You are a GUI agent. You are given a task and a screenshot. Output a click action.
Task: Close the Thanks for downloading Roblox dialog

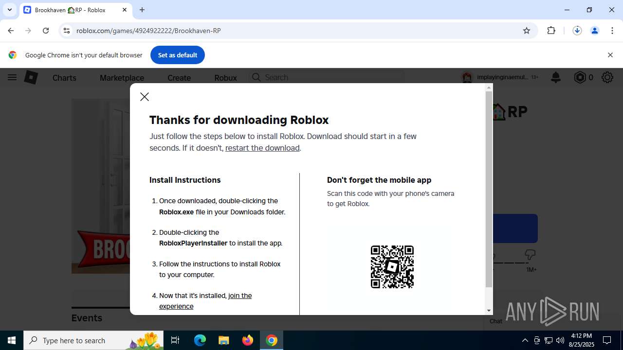145,97
